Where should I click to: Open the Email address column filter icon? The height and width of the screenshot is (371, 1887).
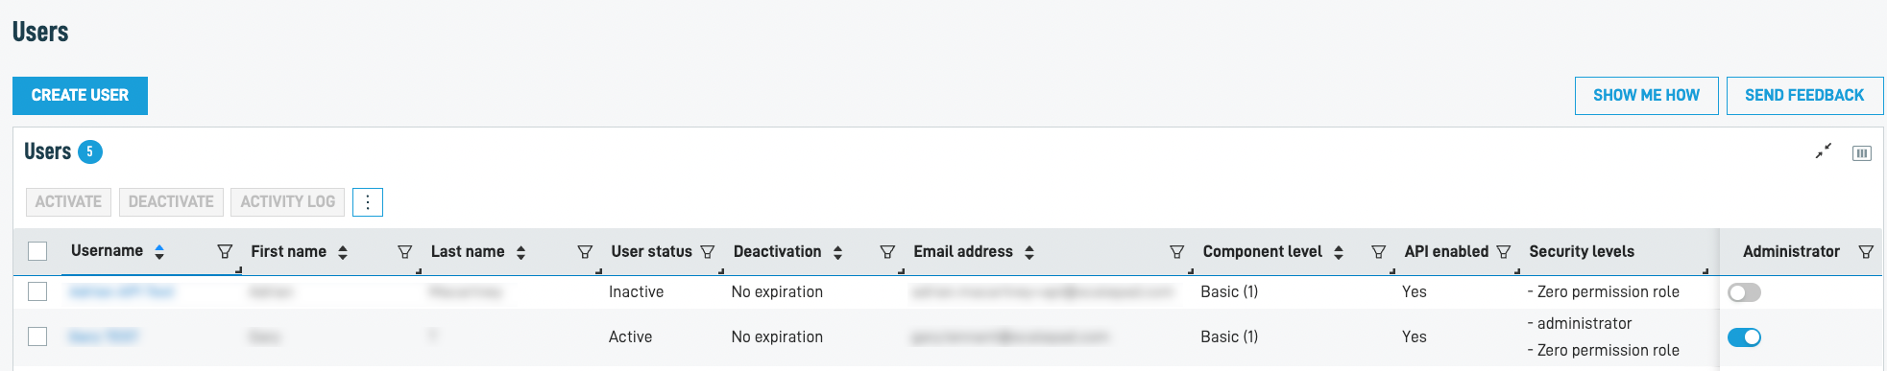(1176, 251)
